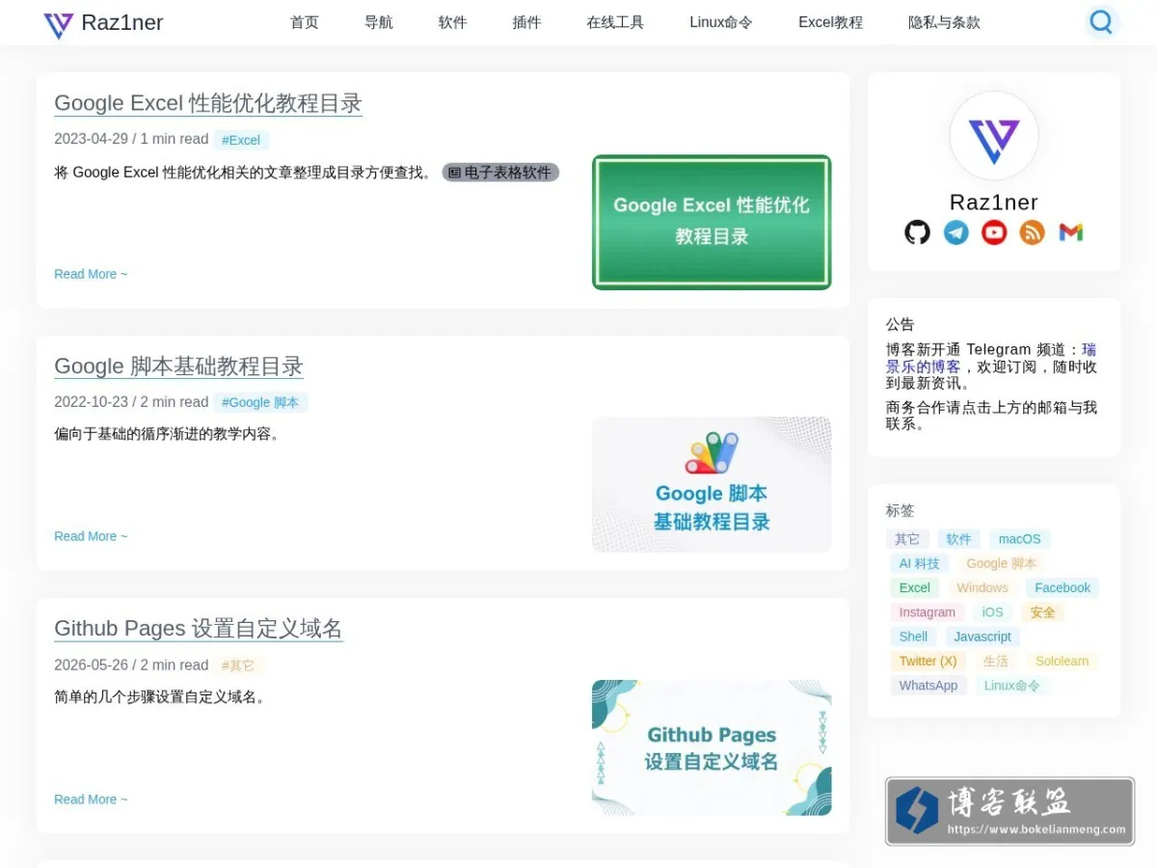This screenshot has height=868, width=1157.
Task: Select the AI 科技 tag
Action: (x=920, y=563)
